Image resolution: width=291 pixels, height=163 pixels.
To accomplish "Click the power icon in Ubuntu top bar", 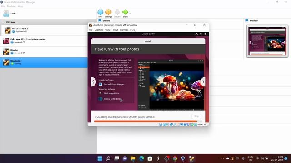I will (x=205, y=34).
